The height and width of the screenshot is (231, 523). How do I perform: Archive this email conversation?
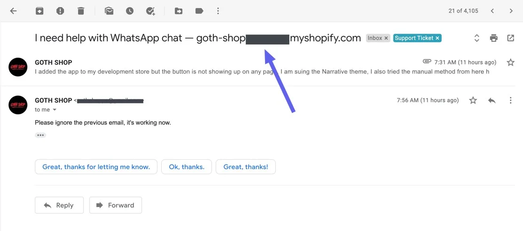pyautogui.click(x=39, y=11)
